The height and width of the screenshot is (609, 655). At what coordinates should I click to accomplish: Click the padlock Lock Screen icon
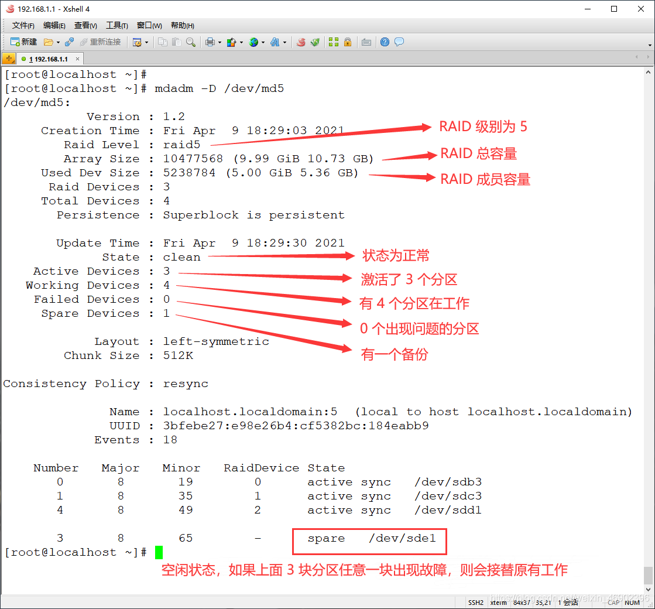coord(348,42)
